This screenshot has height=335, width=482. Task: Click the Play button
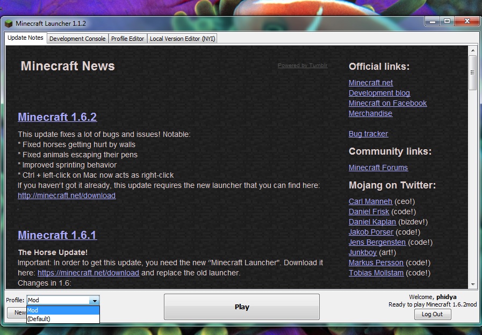point(242,307)
